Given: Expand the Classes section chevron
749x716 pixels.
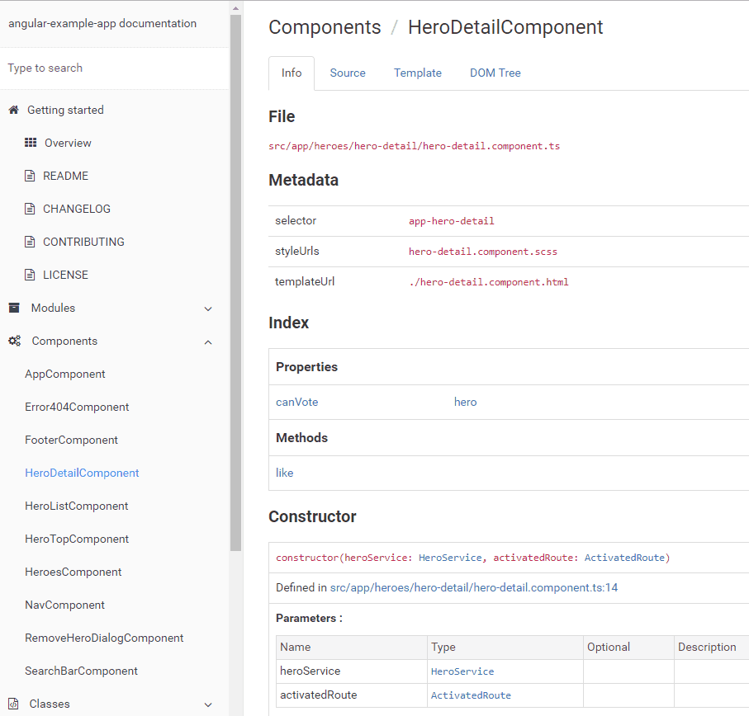Looking at the screenshot, I should [208, 704].
